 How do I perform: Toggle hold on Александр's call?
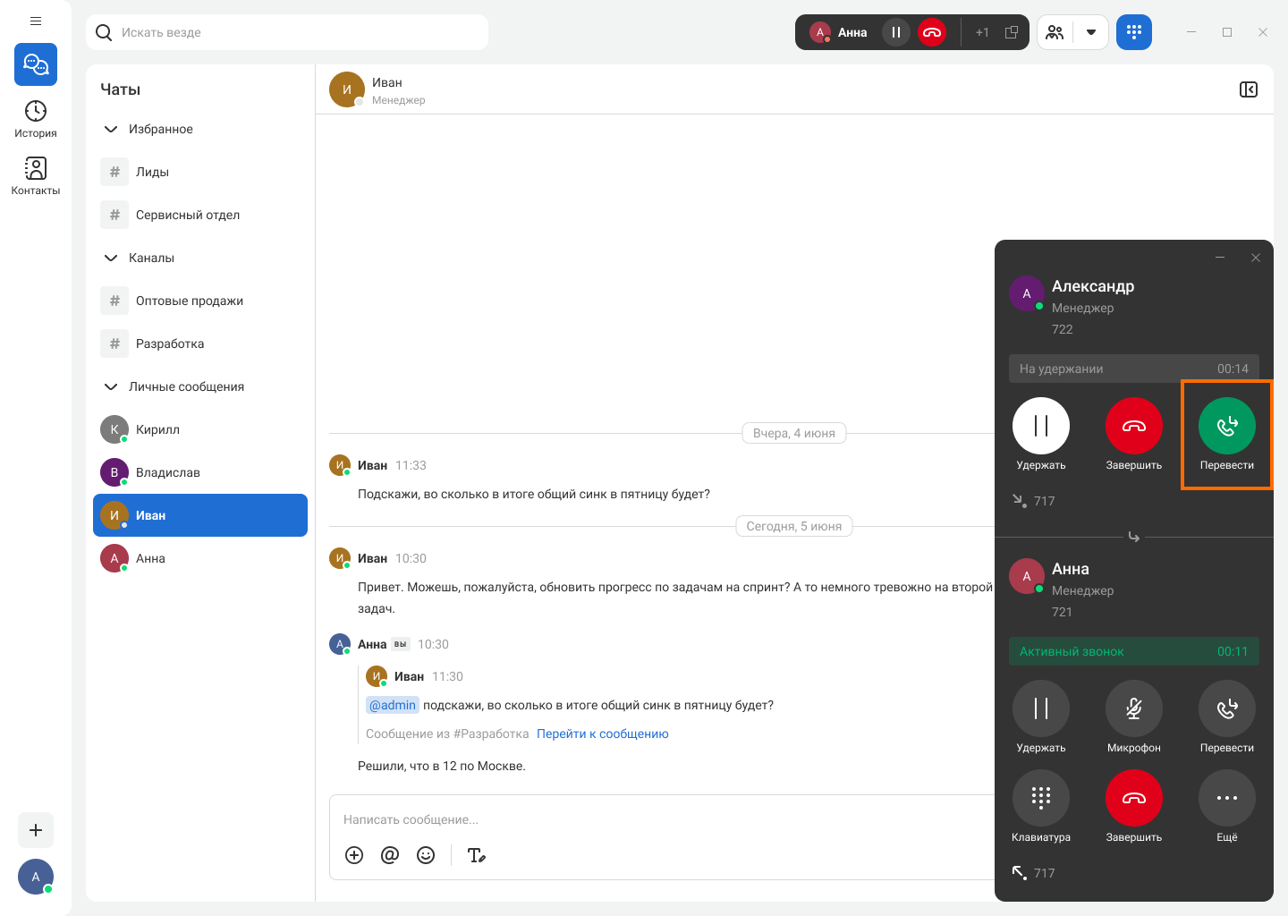1040,426
